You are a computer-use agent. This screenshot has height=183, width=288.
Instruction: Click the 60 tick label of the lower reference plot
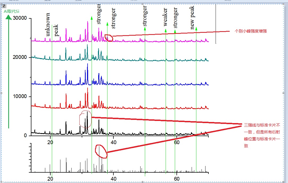tap(177, 179)
